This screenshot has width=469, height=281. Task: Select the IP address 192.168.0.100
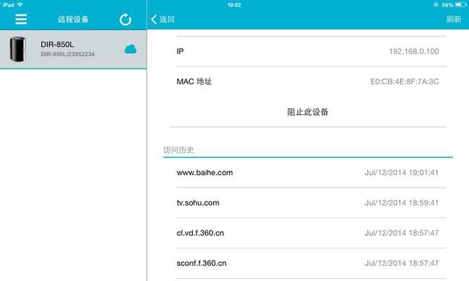[x=414, y=51]
